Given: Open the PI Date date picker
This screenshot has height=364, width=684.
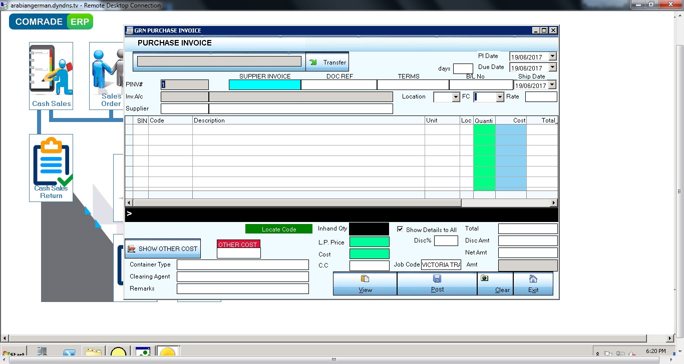Looking at the screenshot, I should click(553, 56).
